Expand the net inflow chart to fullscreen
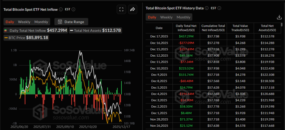The width and height of the screenshot is (285, 130). [x=121, y=9]
